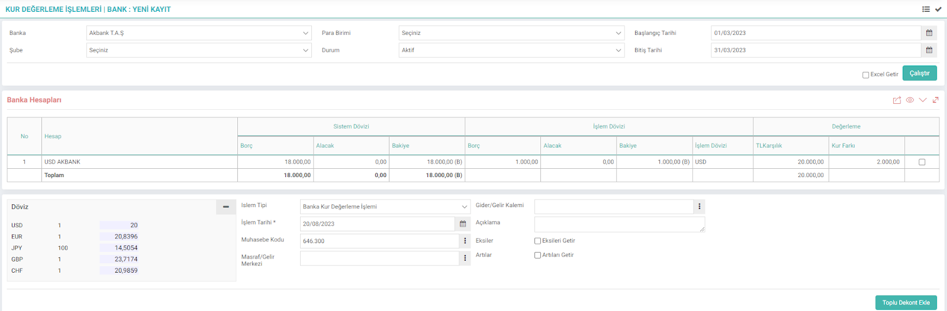Click the Gider/Gelir Kalemi input field
The height and width of the screenshot is (311, 947).
pos(614,207)
